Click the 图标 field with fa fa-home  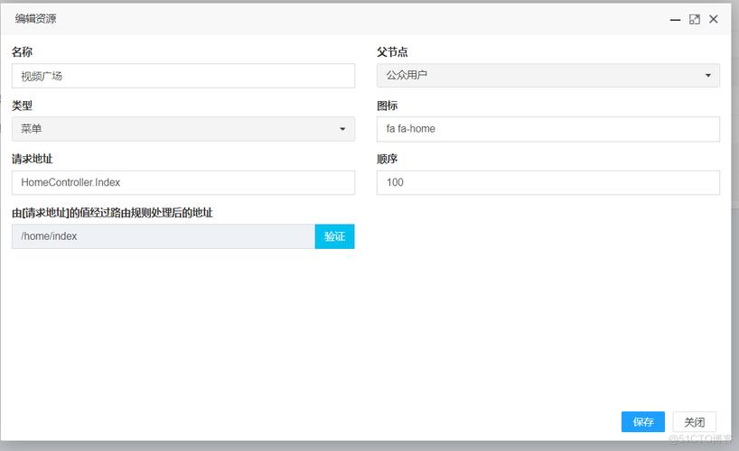(x=548, y=129)
